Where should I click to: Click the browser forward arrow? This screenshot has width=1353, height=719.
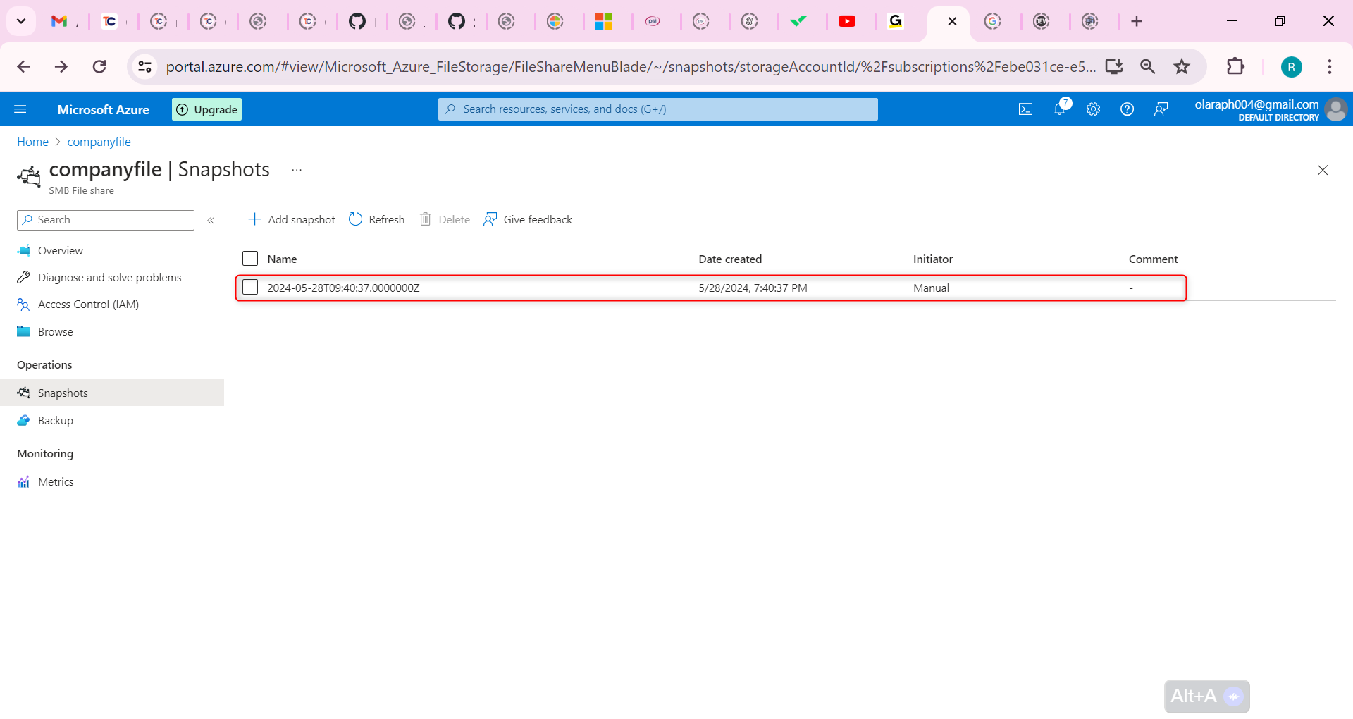pos(61,67)
